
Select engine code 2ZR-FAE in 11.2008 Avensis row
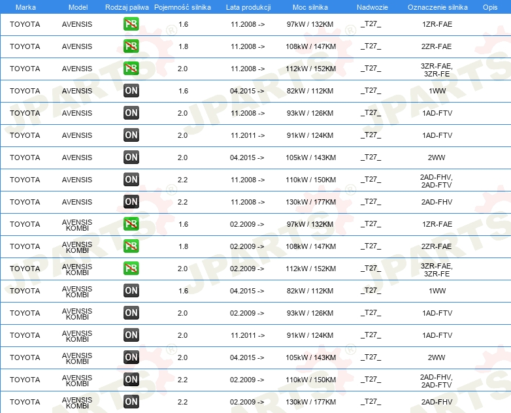coord(437,46)
